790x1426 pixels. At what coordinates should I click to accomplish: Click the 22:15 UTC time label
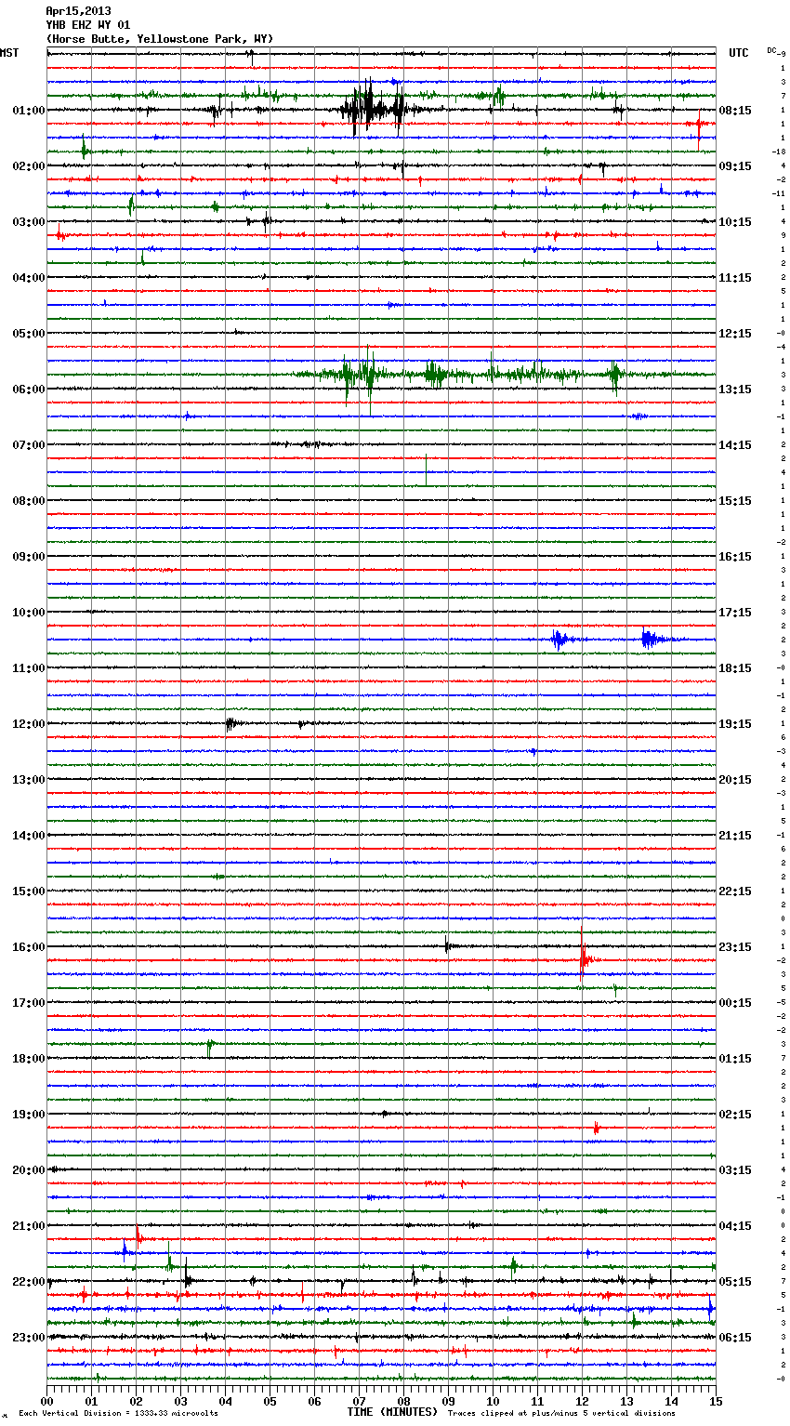(x=735, y=891)
